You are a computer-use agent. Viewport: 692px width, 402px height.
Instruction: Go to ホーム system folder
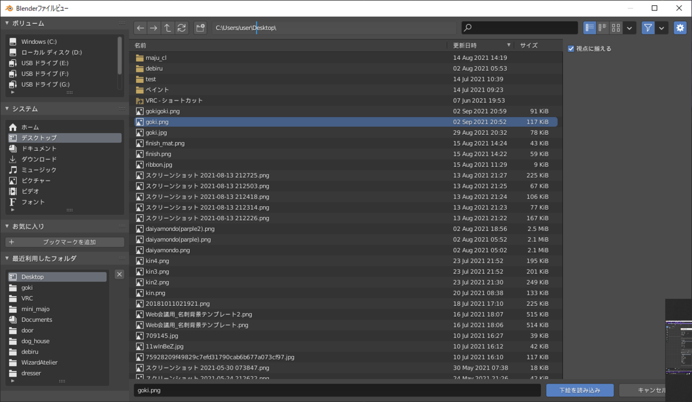click(x=65, y=127)
